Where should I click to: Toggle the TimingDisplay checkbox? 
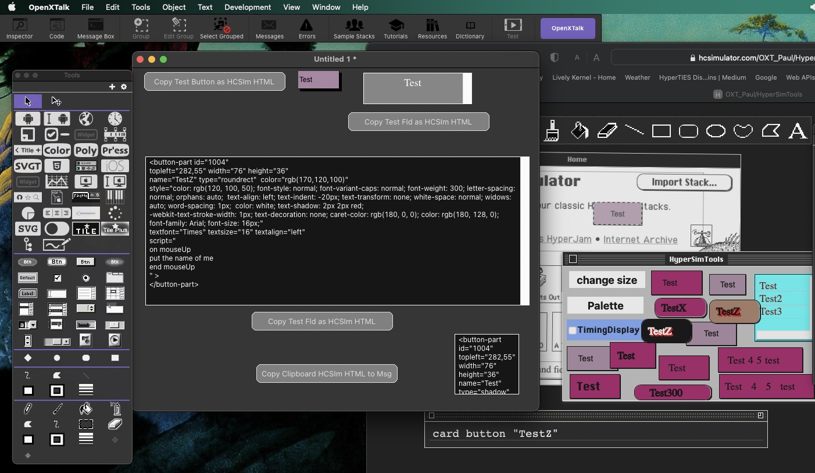coord(572,330)
